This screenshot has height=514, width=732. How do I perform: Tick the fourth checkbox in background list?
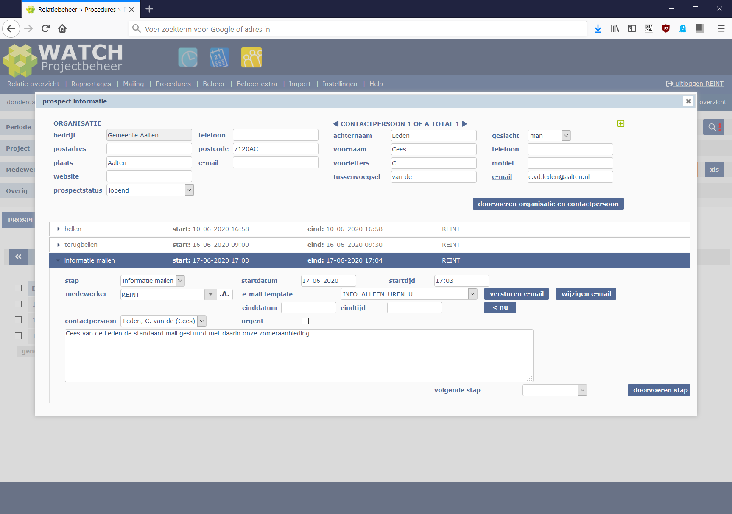pos(18,336)
